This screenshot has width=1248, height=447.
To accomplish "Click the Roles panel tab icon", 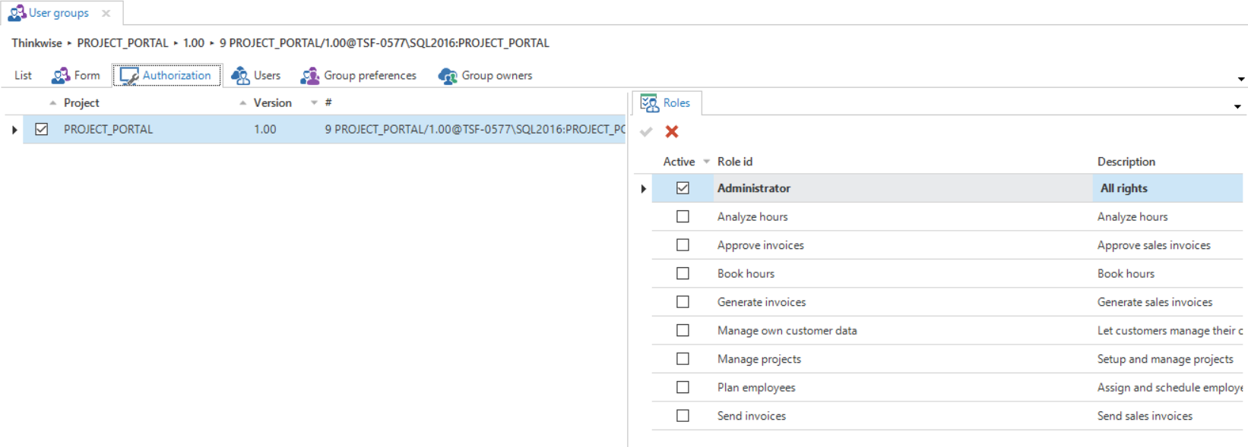I will 649,103.
